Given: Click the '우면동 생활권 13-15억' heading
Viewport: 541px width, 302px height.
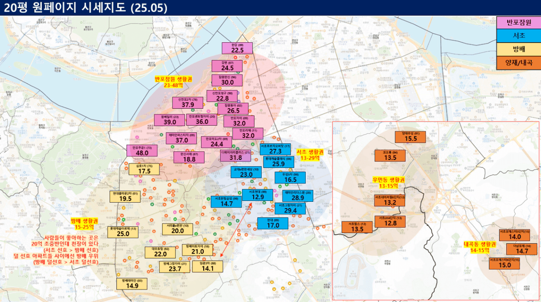Looking at the screenshot, I should (x=388, y=182).
